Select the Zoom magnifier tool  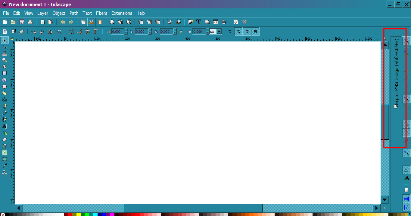coord(5,60)
